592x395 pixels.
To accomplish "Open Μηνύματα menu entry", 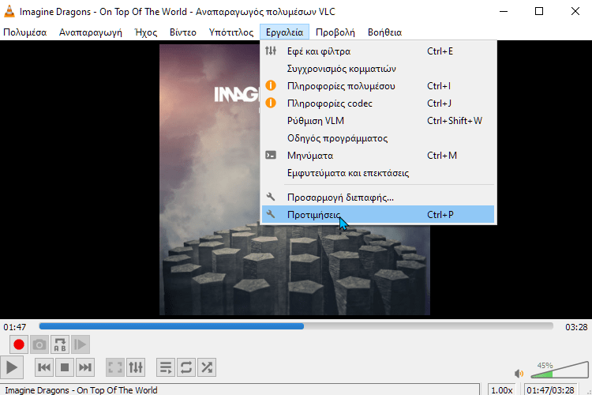I will 378,156.
